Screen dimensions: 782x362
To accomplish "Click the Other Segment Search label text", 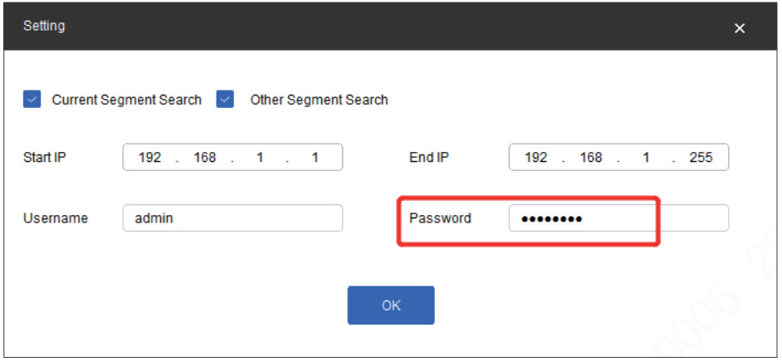I will [319, 100].
